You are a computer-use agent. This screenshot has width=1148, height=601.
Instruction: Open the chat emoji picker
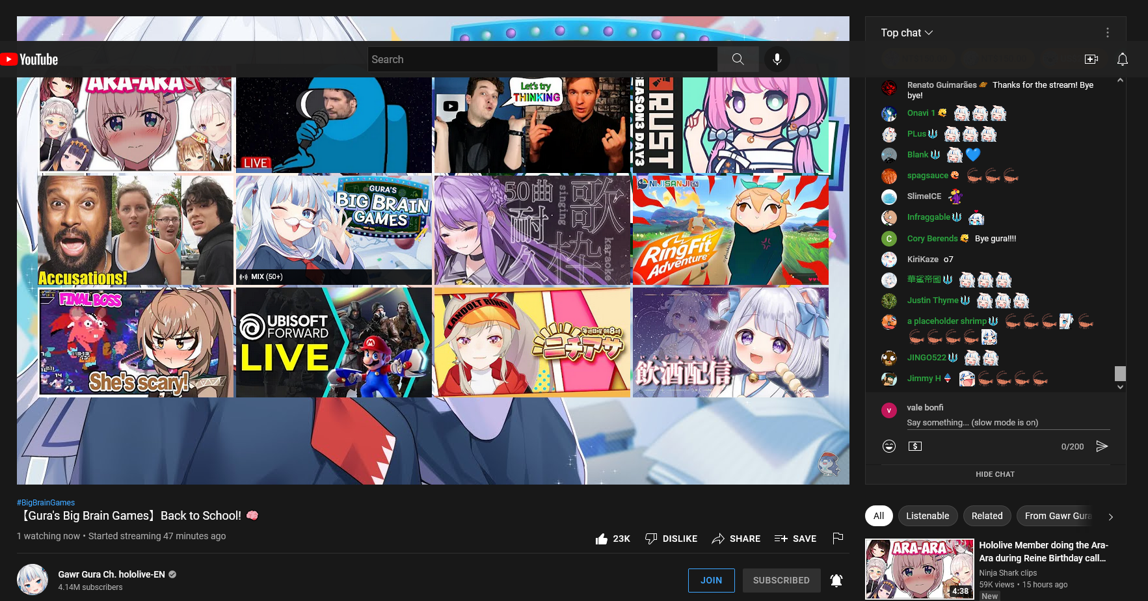pos(889,446)
